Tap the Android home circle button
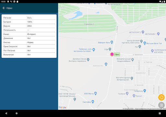Viewport: 166px width, 117px height. (17, 113)
